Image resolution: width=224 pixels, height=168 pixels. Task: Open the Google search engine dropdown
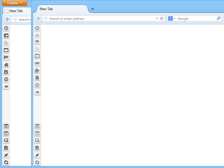click(172, 19)
